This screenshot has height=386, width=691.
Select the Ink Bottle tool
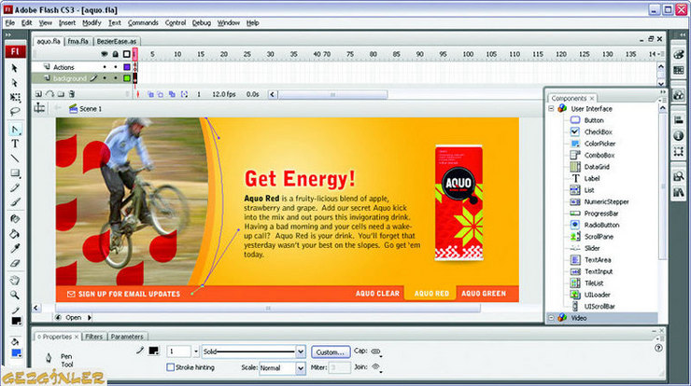15,219
